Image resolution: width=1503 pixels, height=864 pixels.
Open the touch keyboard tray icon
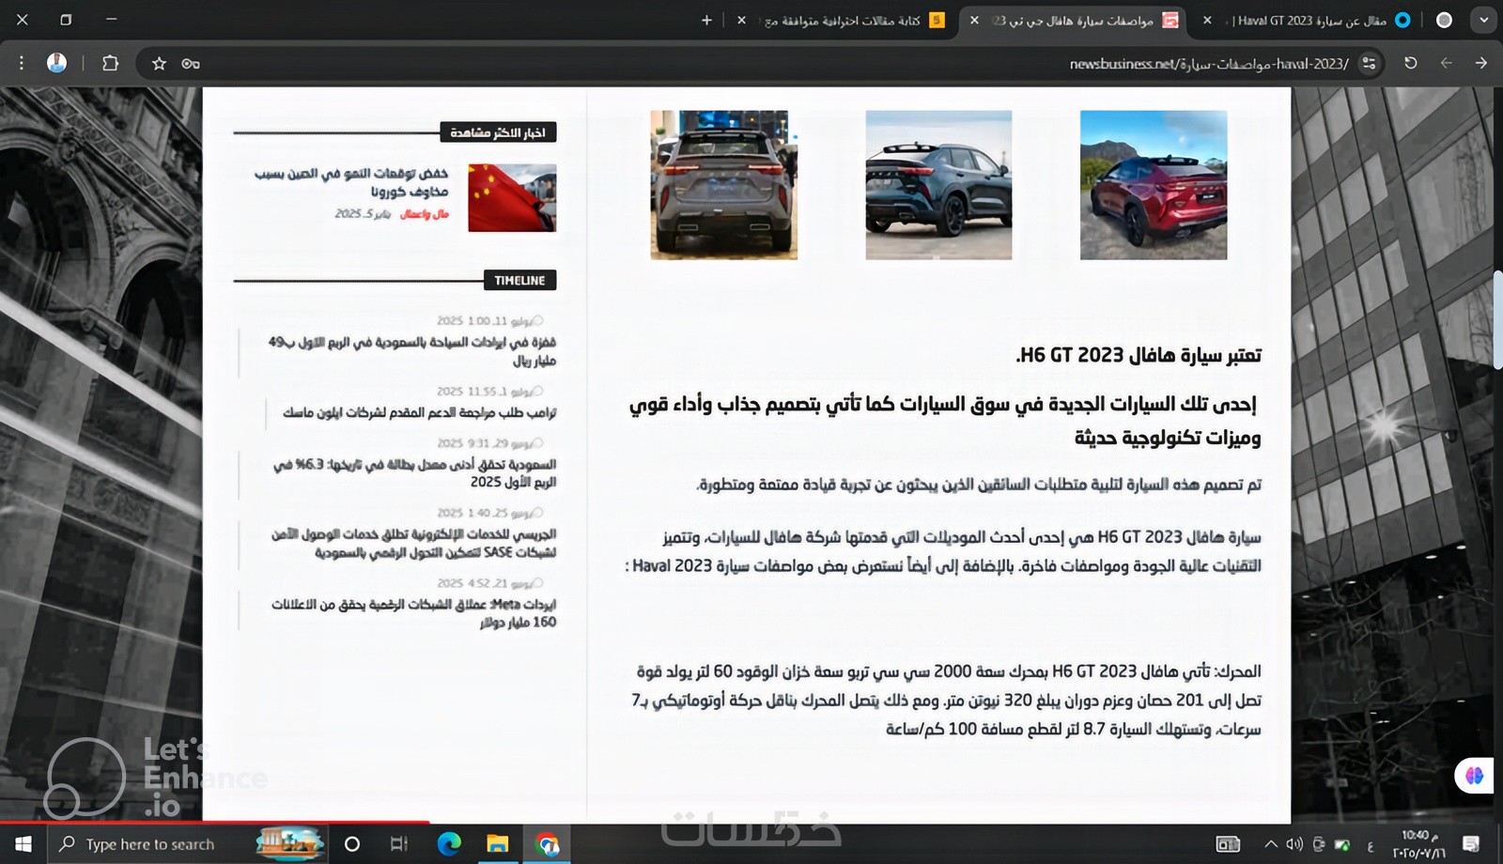(1228, 844)
